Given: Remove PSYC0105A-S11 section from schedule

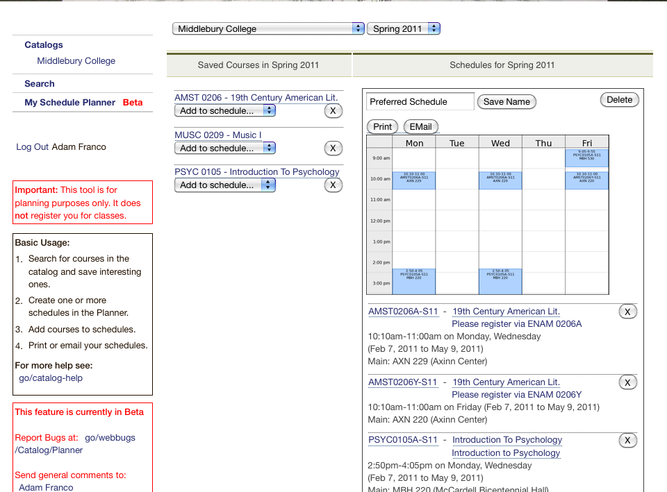Looking at the screenshot, I should 627,440.
